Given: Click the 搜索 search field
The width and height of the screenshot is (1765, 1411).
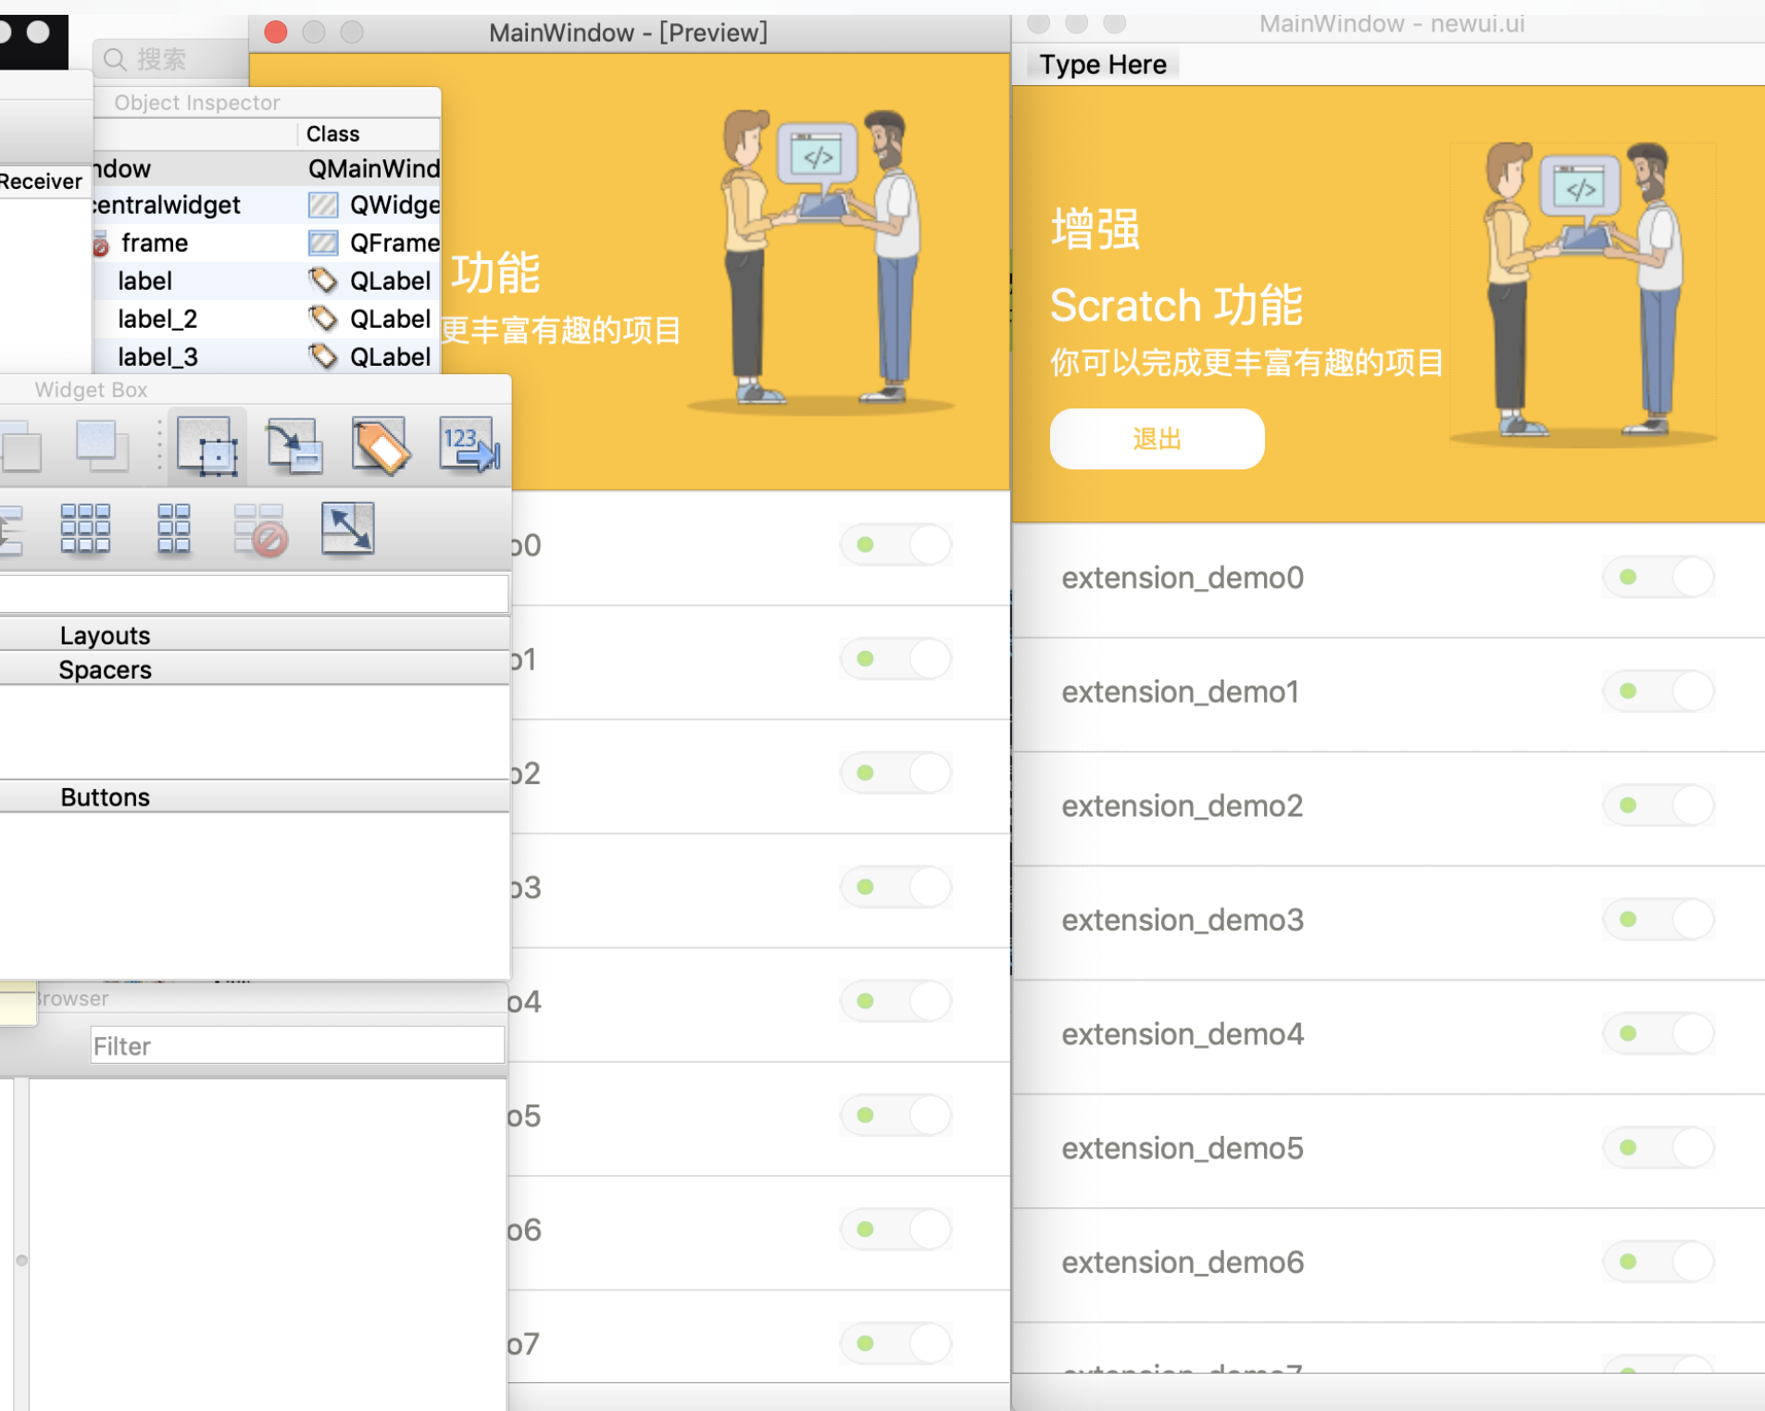Looking at the screenshot, I should point(171,60).
